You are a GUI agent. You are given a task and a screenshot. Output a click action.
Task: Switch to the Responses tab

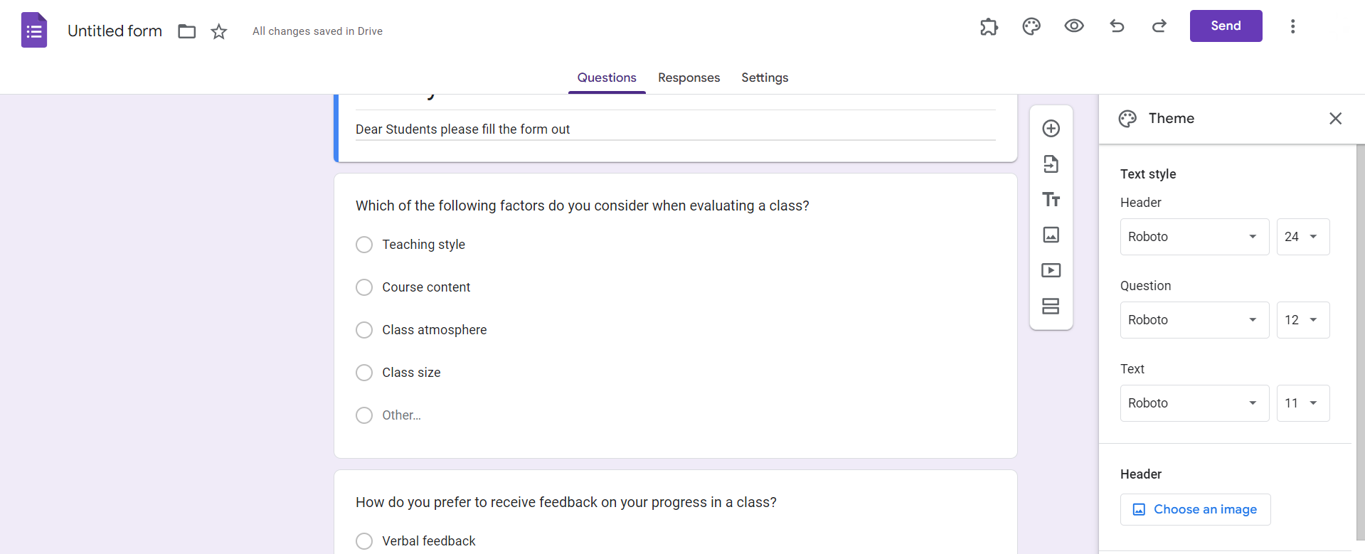(689, 78)
